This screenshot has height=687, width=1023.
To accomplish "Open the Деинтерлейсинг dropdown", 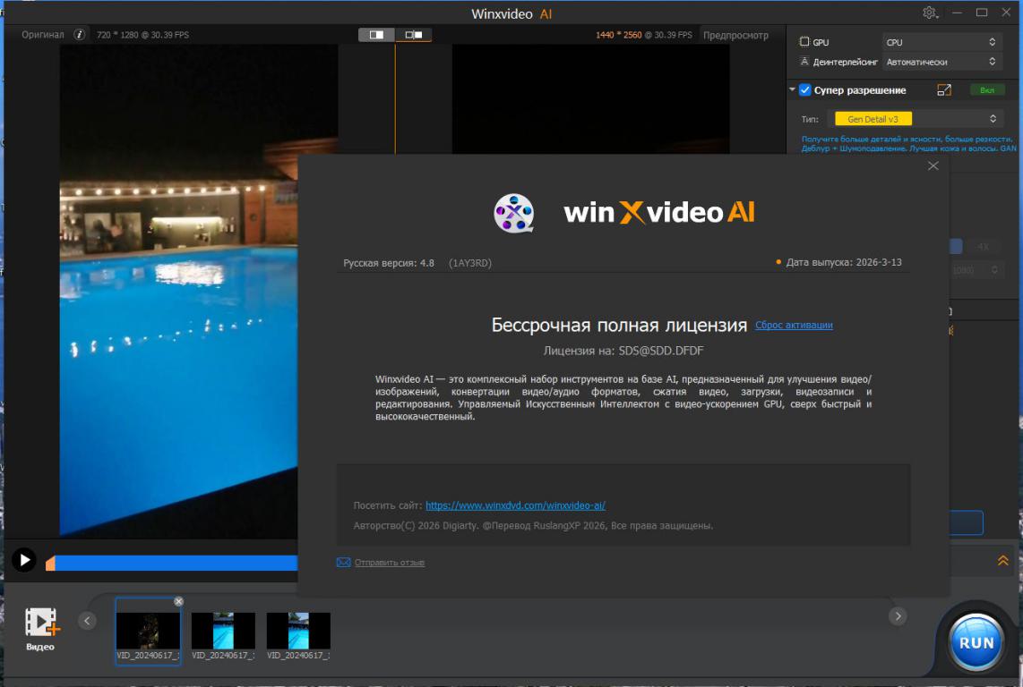I will [x=941, y=62].
